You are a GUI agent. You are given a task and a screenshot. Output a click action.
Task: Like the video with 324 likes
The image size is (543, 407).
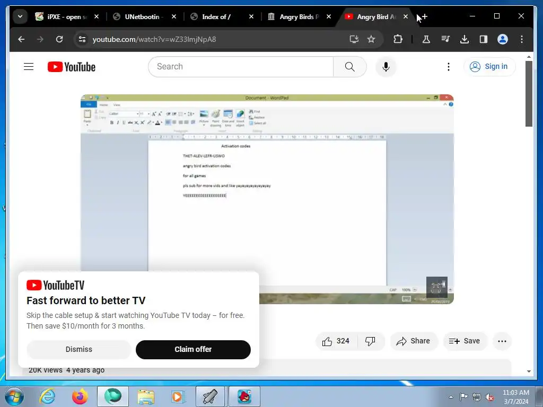pyautogui.click(x=336, y=341)
